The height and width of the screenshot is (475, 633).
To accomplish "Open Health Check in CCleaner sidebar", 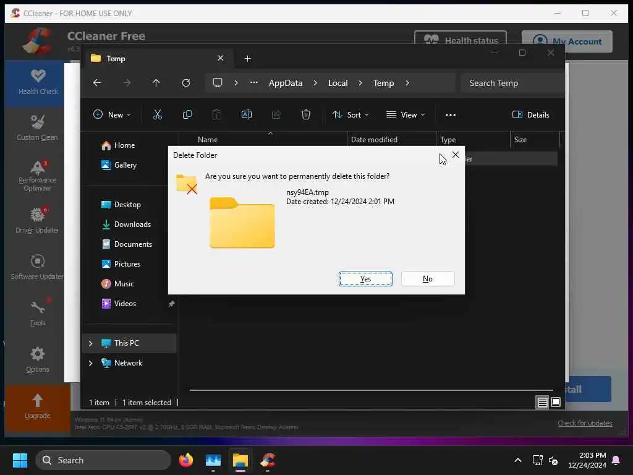I will [x=38, y=83].
